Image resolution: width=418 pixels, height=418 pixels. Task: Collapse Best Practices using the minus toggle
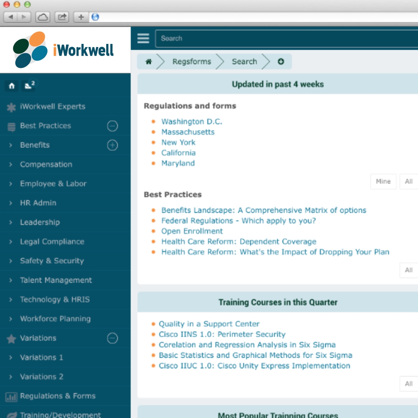[x=112, y=126]
